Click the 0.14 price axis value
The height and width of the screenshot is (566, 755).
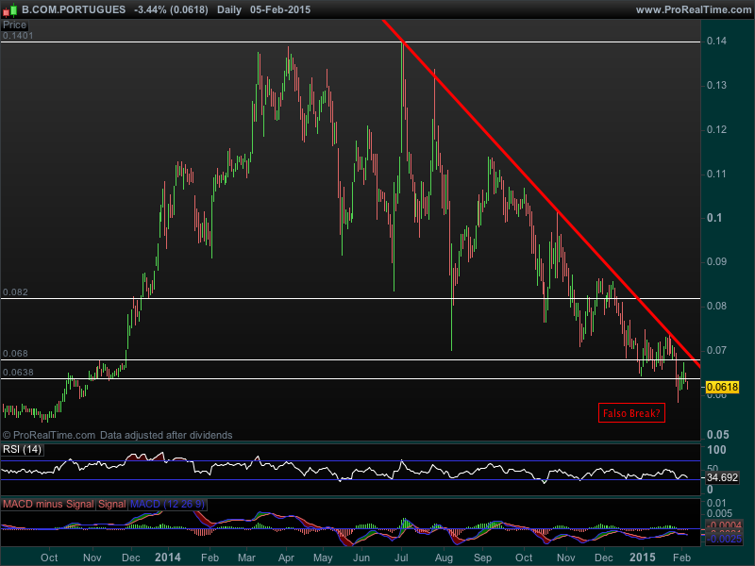717,41
